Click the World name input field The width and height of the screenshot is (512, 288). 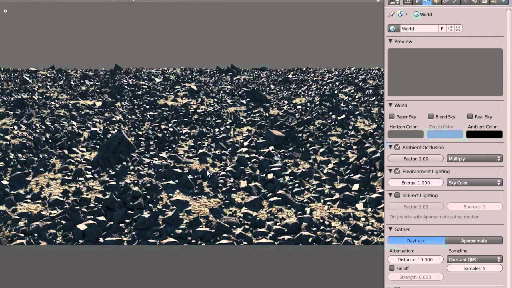click(419, 29)
